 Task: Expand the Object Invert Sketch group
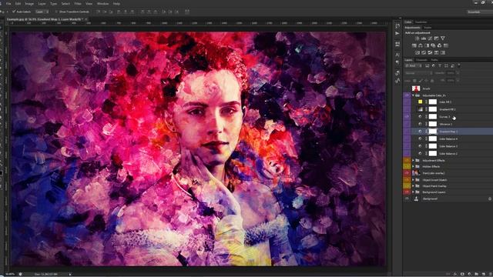coord(413,180)
